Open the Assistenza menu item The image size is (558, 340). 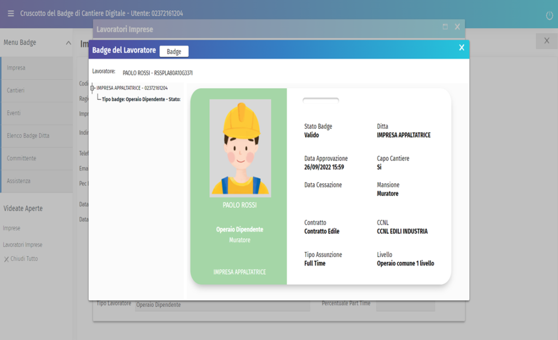click(19, 181)
